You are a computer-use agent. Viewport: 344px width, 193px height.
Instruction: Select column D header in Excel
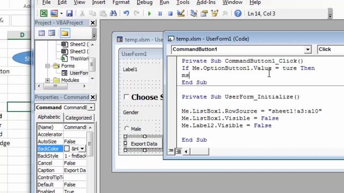[19, 35]
